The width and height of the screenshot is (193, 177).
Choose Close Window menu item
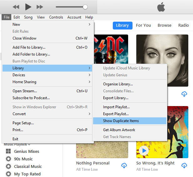tap(47, 38)
